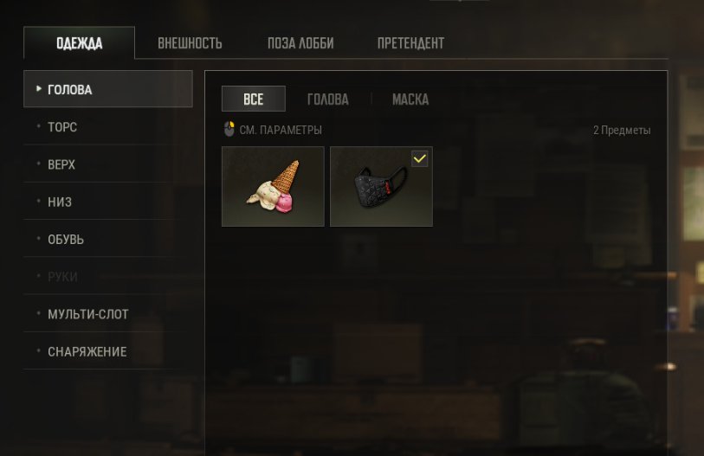Select the ВСЕ filter
Screen dimensions: 704x456
pos(253,99)
